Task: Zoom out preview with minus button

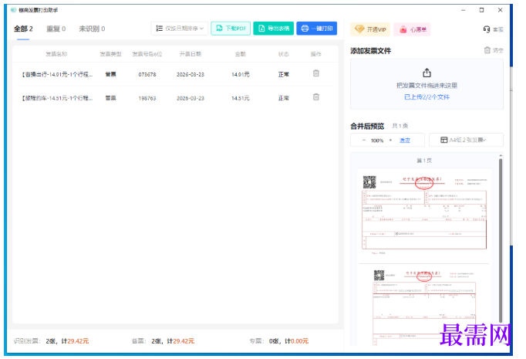Action: pos(363,141)
